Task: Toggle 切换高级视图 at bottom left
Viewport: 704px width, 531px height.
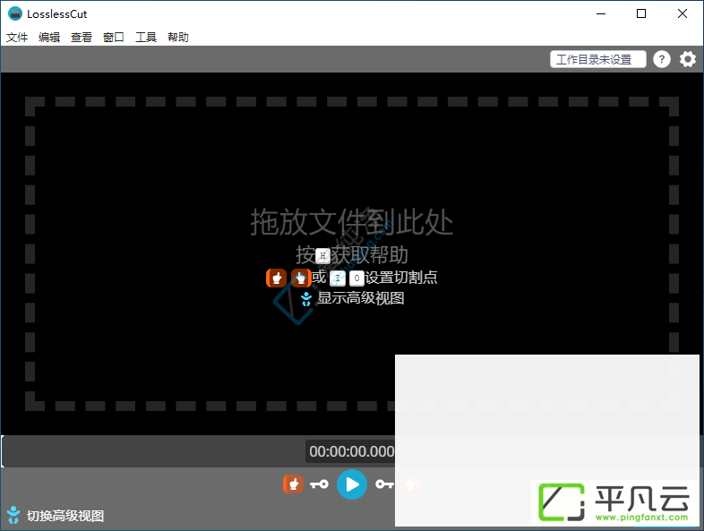Action: pos(65,516)
